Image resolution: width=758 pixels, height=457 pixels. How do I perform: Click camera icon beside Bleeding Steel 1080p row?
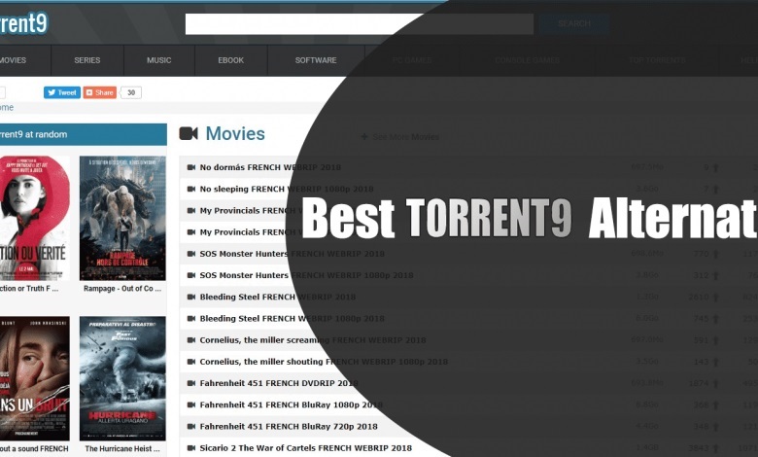[x=191, y=319]
